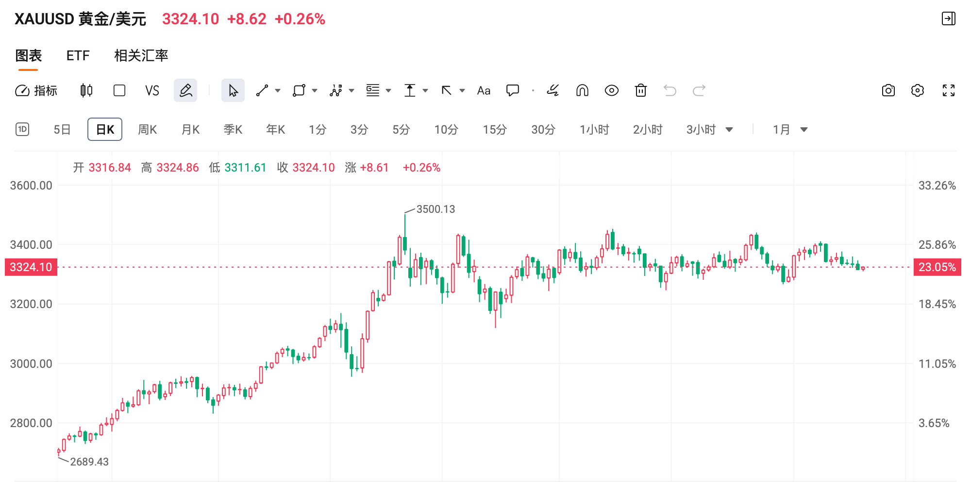Delete drawings with the trash icon
The width and height of the screenshot is (971, 482).
[x=641, y=91]
